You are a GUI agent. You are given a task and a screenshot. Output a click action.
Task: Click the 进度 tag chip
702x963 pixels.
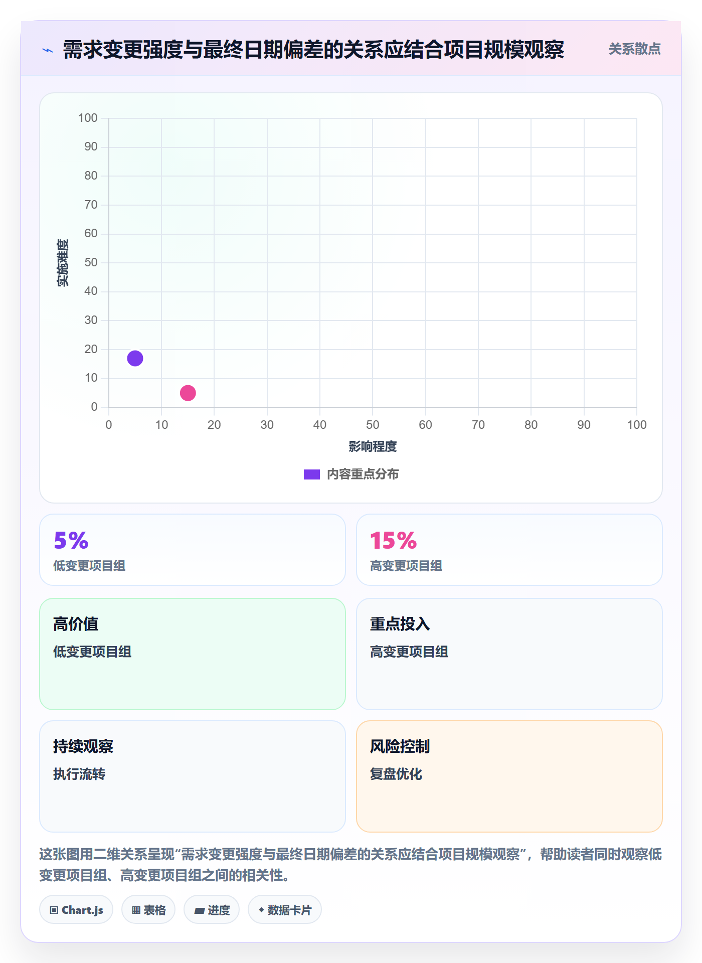pos(212,910)
